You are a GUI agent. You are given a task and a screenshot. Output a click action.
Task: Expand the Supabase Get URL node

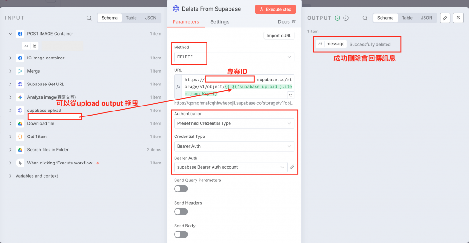10,84
